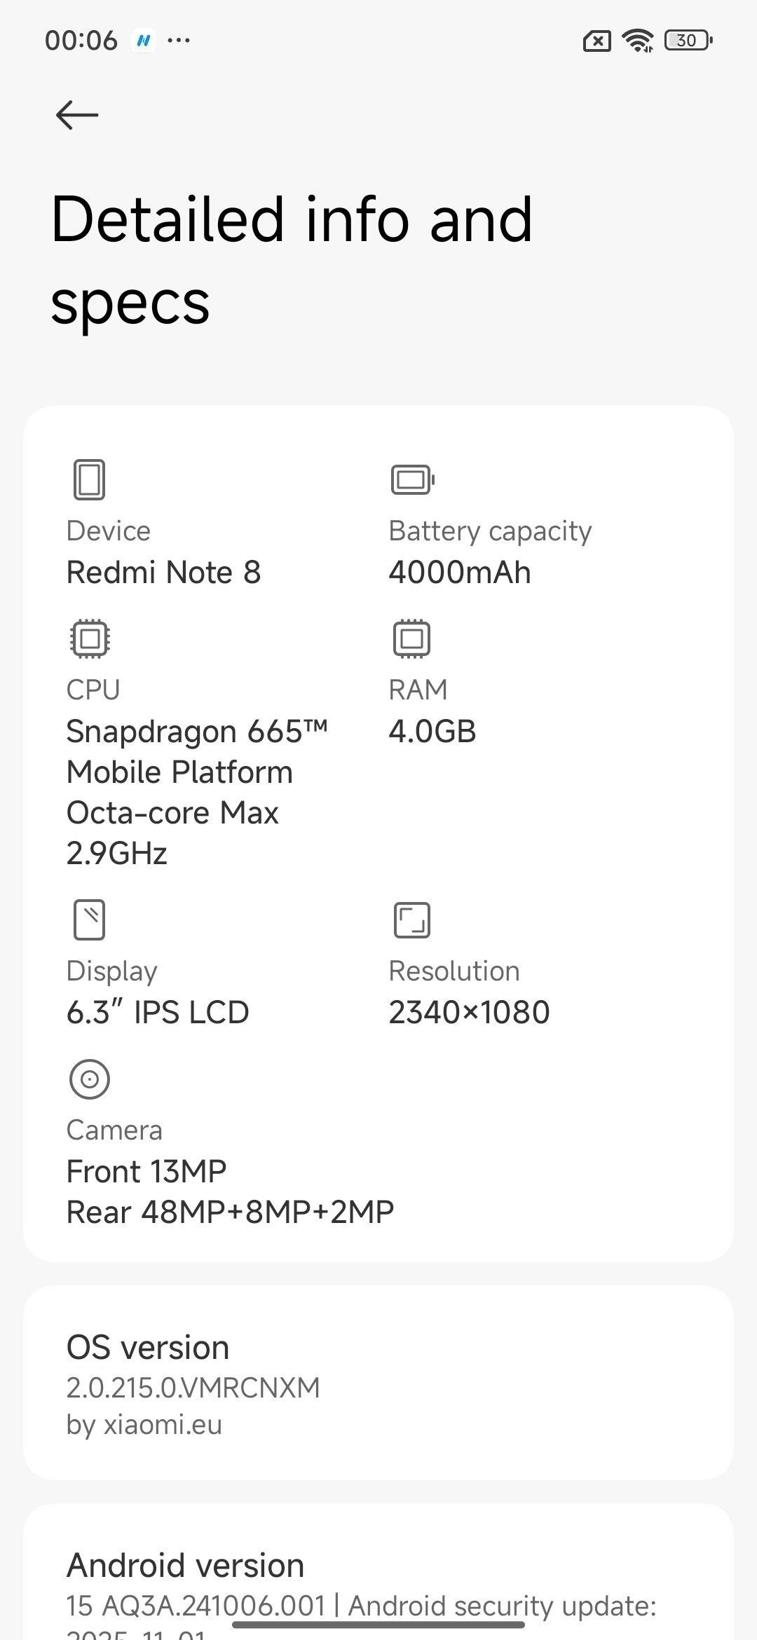757x1640 pixels.
Task: Tap the RAM chip icon
Action: click(411, 638)
